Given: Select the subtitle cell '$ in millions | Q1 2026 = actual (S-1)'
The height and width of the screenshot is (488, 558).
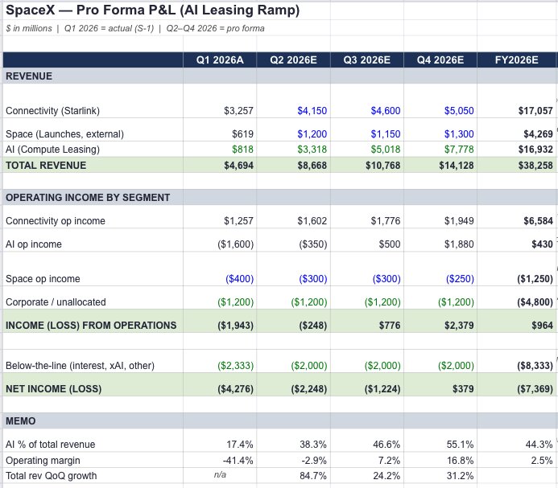Looking at the screenshot, I should pyautogui.click(x=80, y=28).
